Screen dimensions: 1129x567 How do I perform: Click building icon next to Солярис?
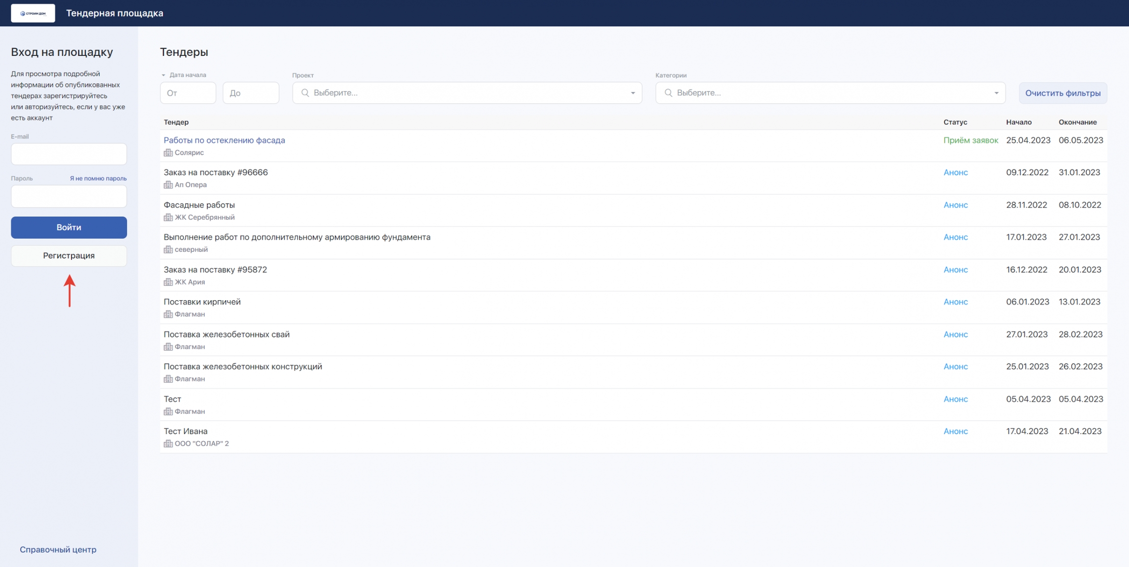168,153
